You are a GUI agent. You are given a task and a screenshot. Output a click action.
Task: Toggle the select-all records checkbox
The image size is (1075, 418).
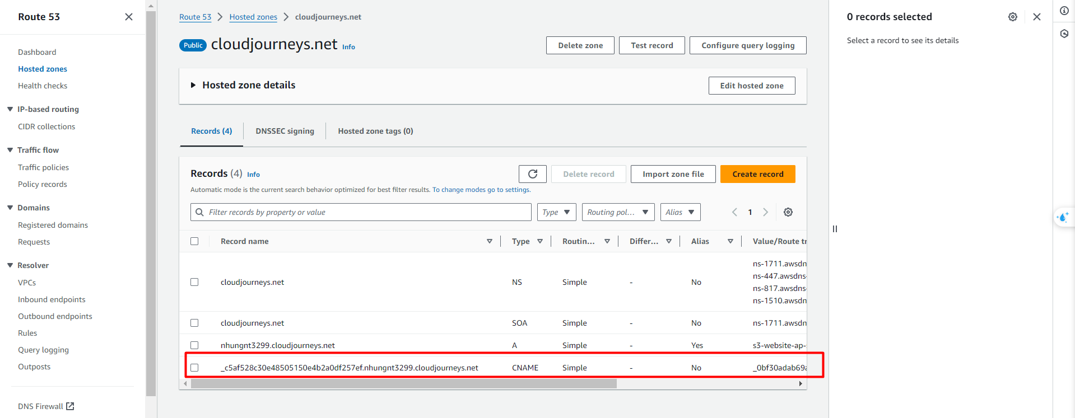point(194,241)
